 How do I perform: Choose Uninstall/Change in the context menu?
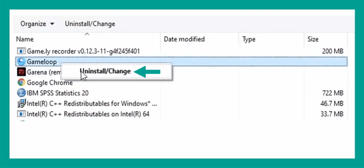[x=105, y=71]
